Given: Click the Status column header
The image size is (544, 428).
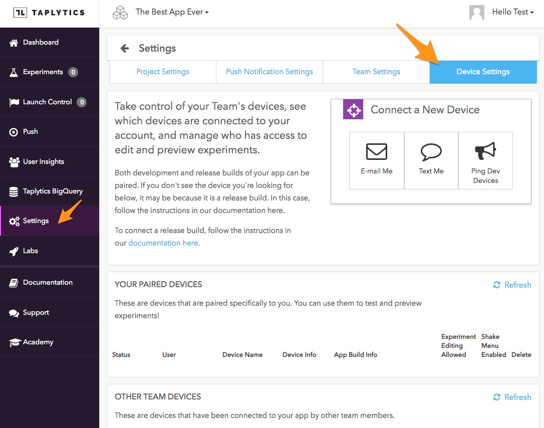Looking at the screenshot, I should tap(121, 355).
